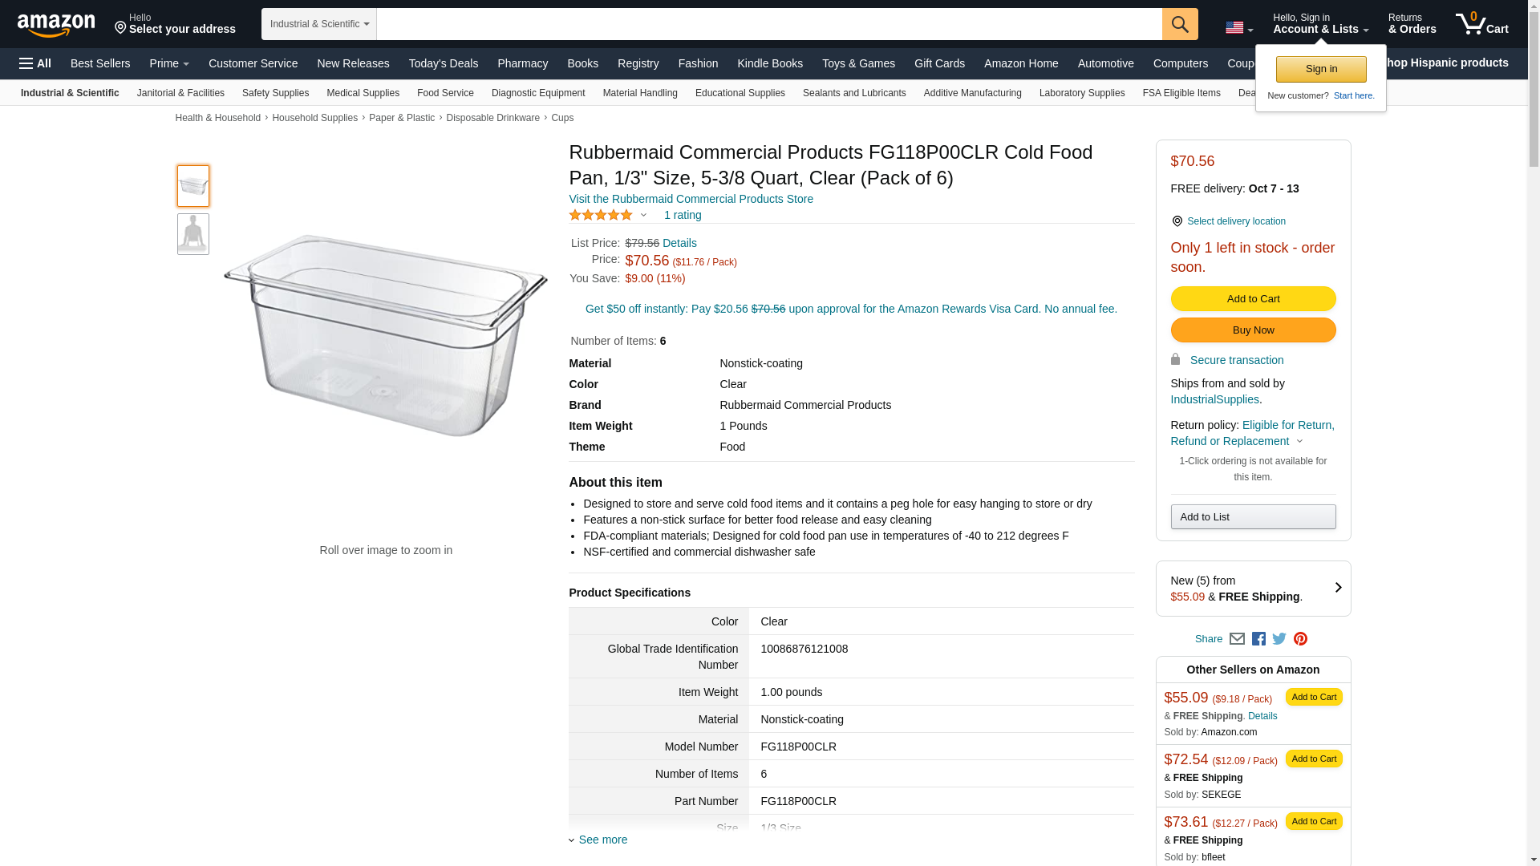Open the All hamburger menu
The width and height of the screenshot is (1540, 866).
35,63
